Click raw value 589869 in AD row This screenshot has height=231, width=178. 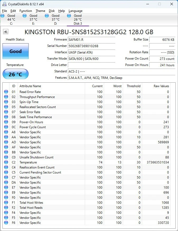coord(163,142)
